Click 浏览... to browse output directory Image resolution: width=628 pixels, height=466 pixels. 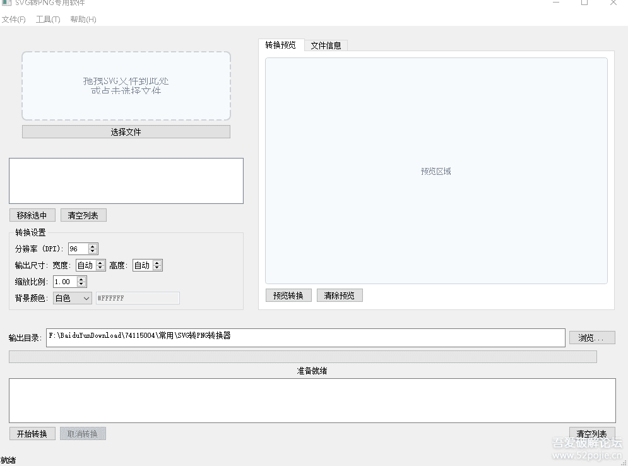pos(591,337)
